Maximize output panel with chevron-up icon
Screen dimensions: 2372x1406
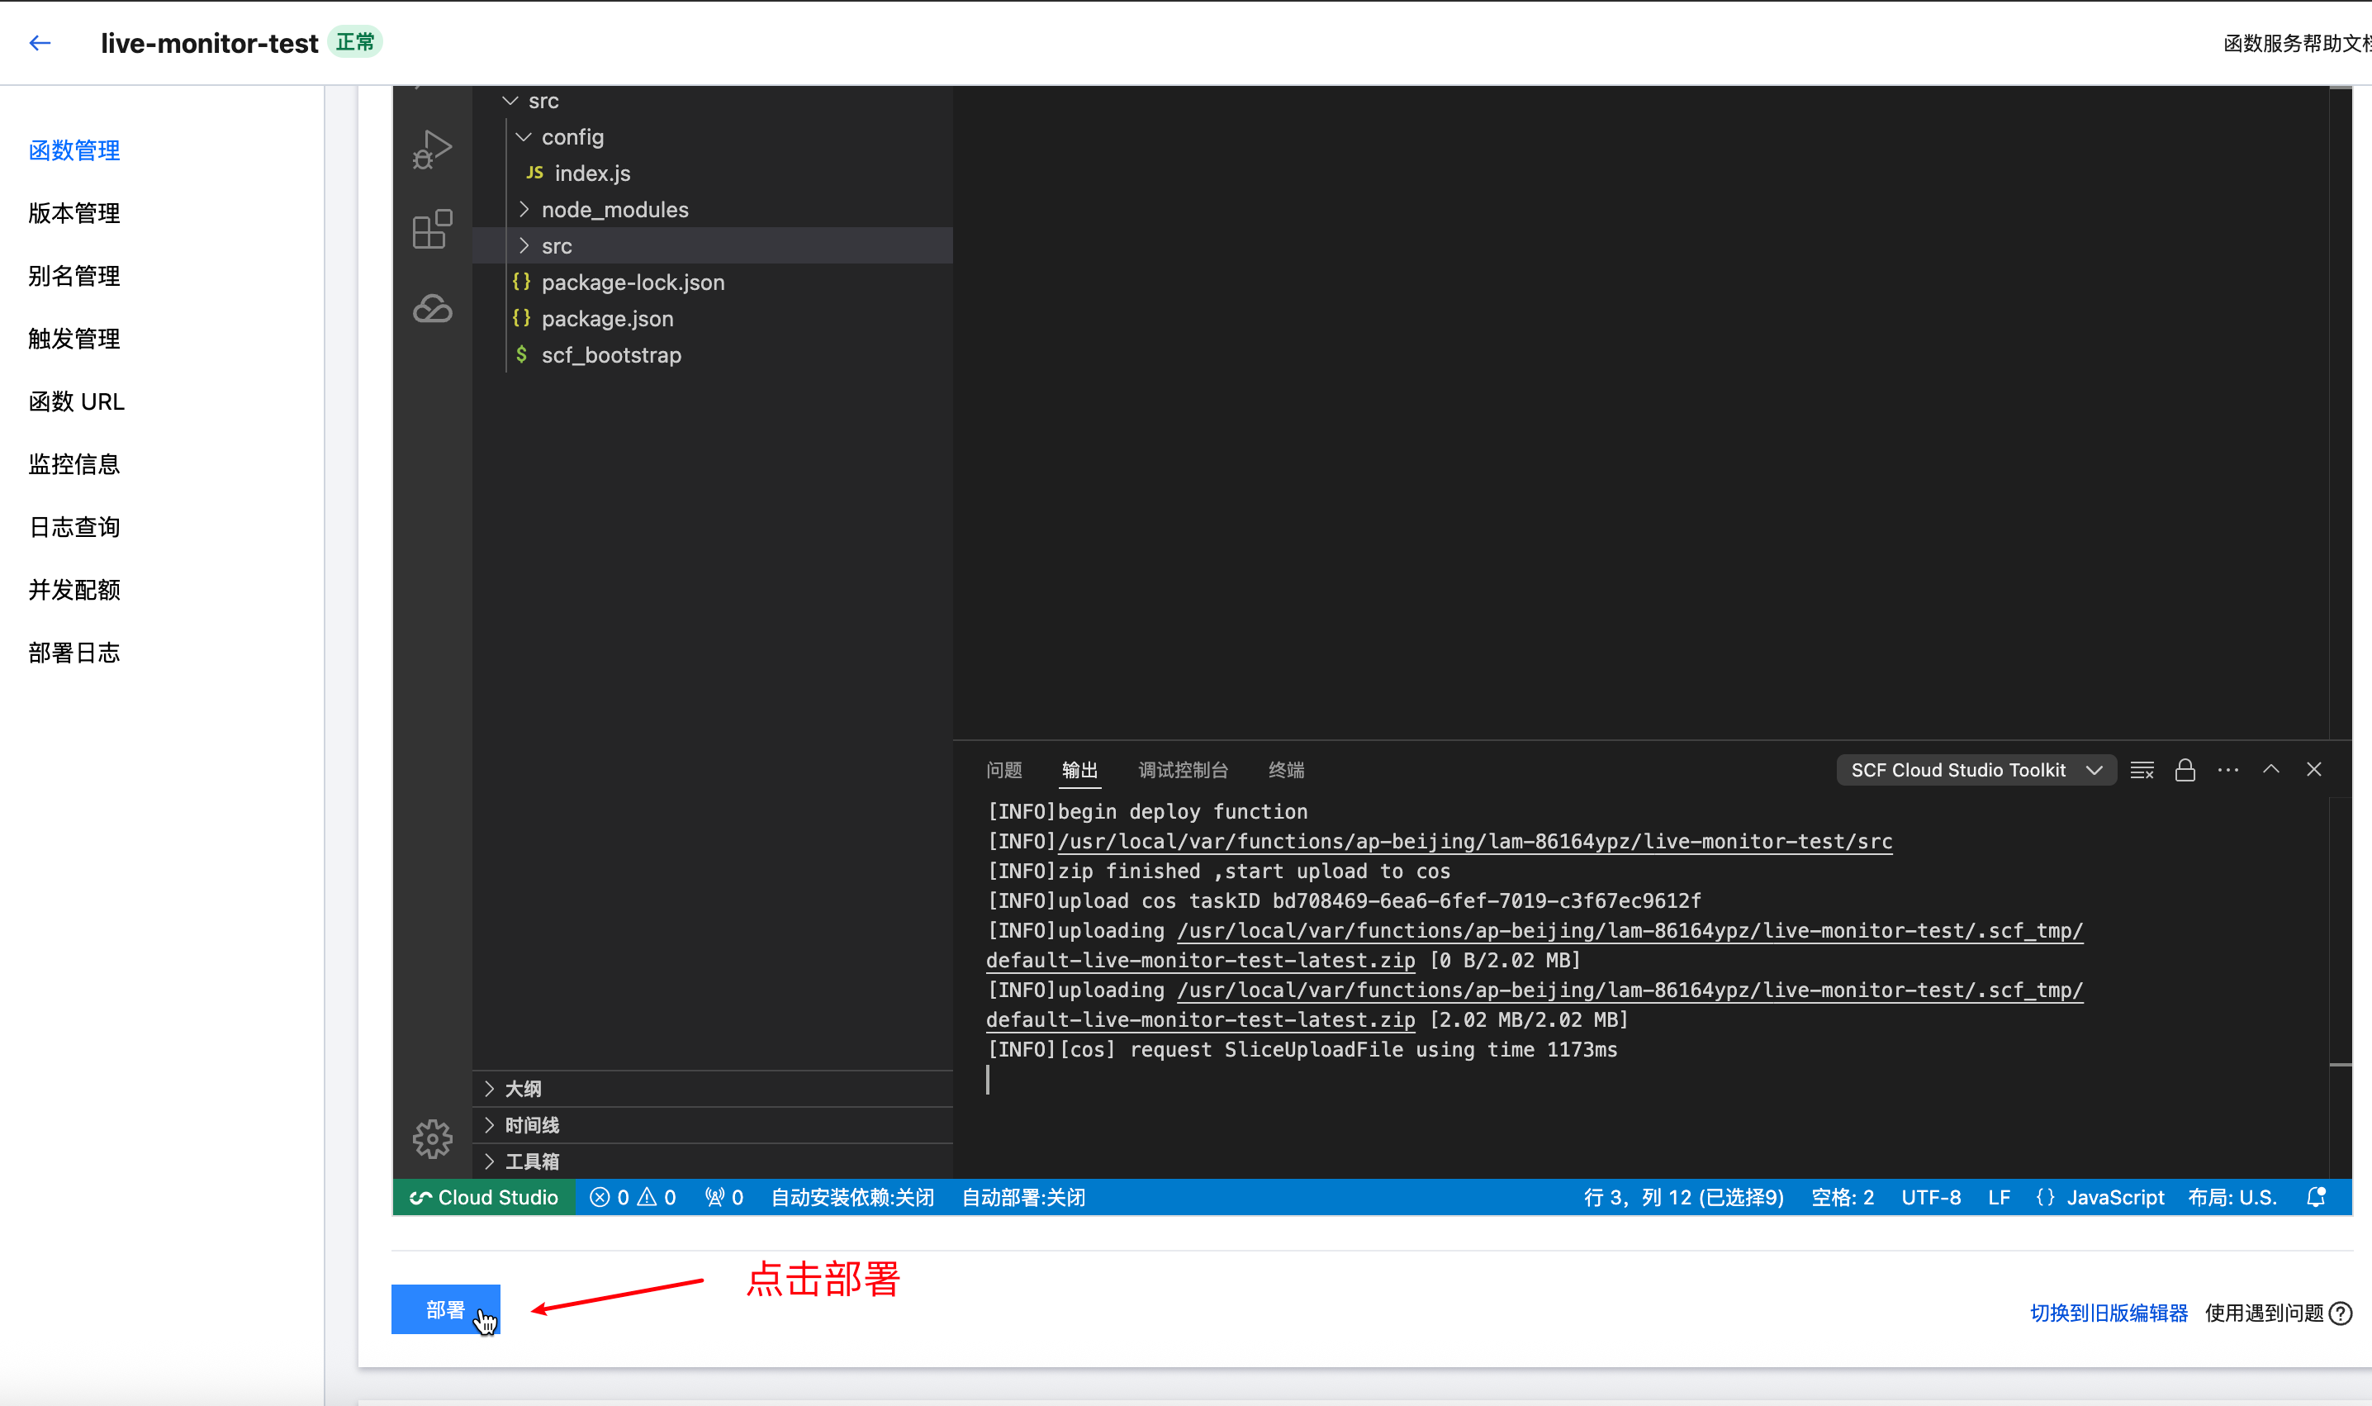pos(2270,769)
